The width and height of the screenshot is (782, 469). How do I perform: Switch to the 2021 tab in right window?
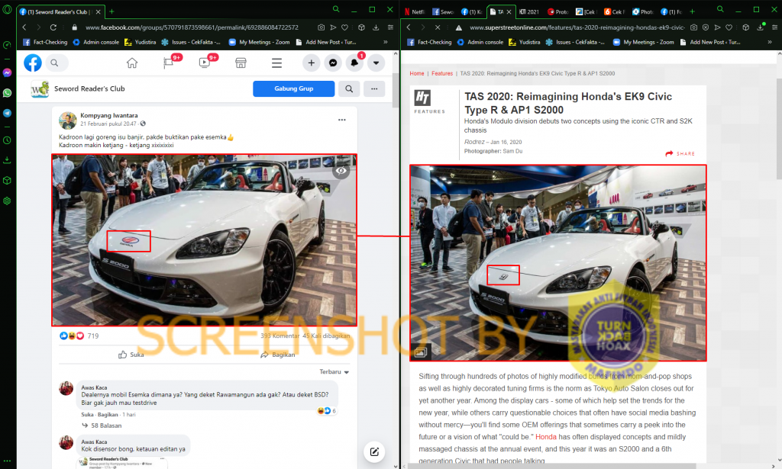pos(529,11)
